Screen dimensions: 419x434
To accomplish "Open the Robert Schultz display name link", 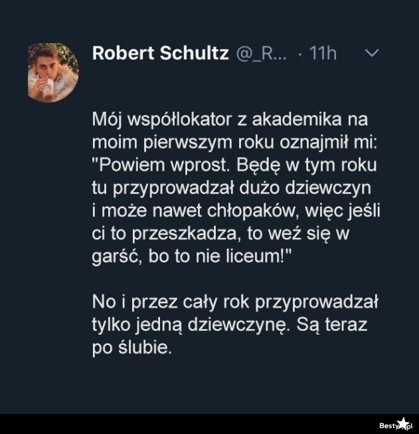I will 160,53.
